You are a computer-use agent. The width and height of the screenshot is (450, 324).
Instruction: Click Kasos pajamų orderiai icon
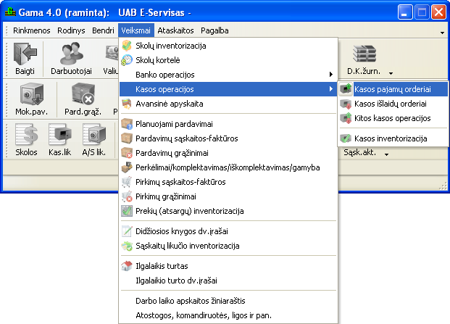(x=346, y=89)
